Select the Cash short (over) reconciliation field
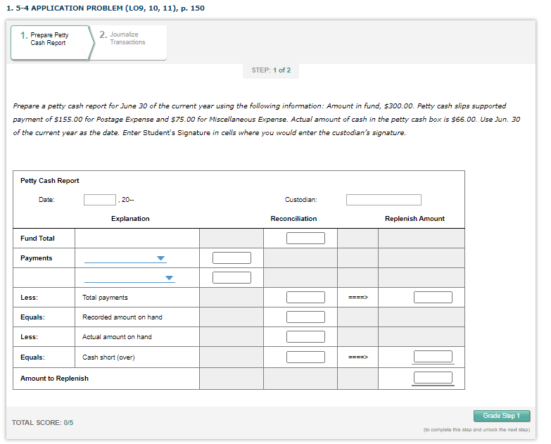The width and height of the screenshot is (551, 444). pos(305,357)
